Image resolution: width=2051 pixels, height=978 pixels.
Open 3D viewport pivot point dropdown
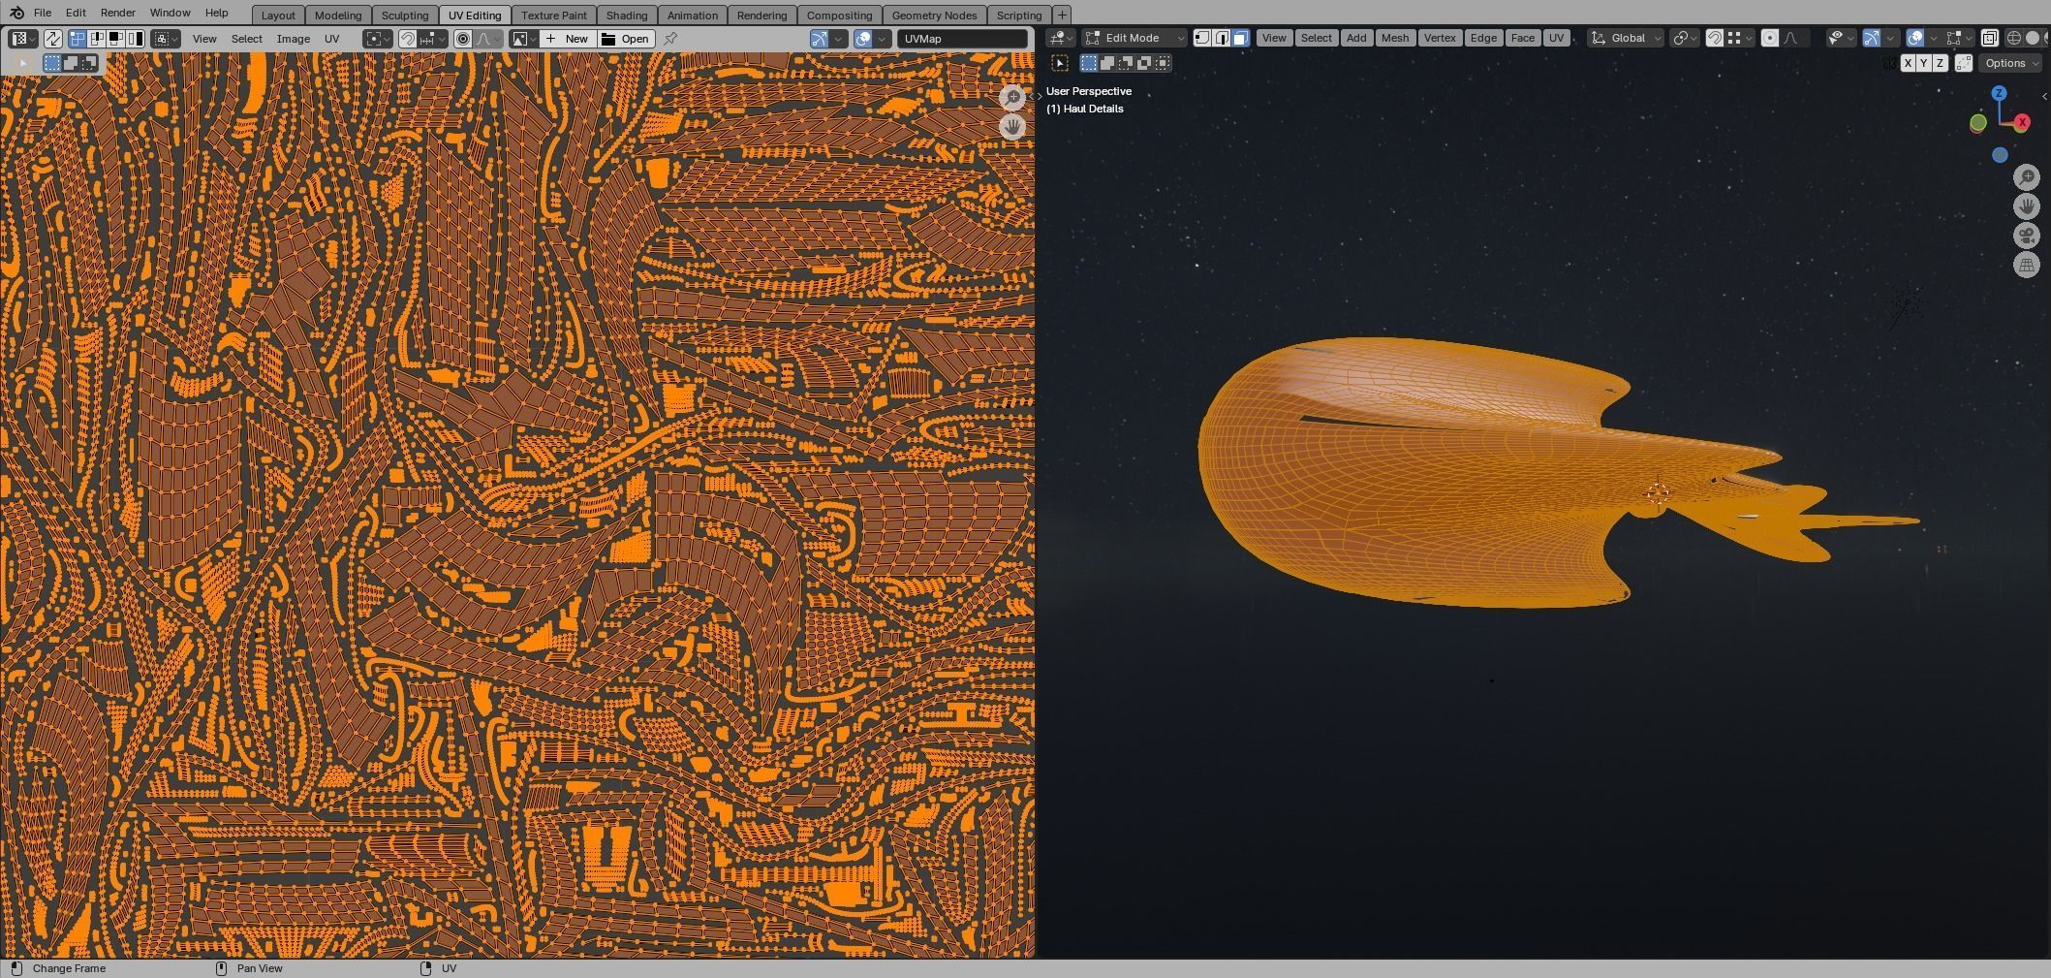(x=1685, y=38)
